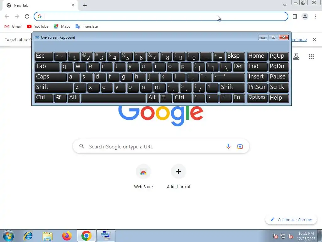
Task: Open Chrome side panel icon
Action: tap(295, 16)
